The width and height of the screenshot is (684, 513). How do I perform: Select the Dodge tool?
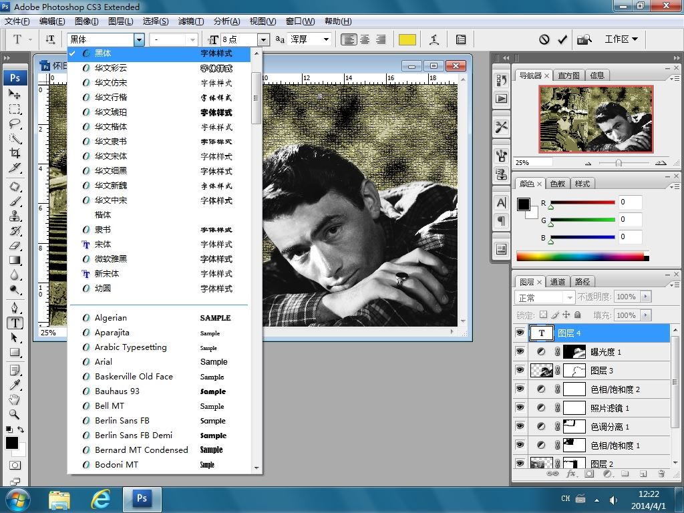point(15,290)
